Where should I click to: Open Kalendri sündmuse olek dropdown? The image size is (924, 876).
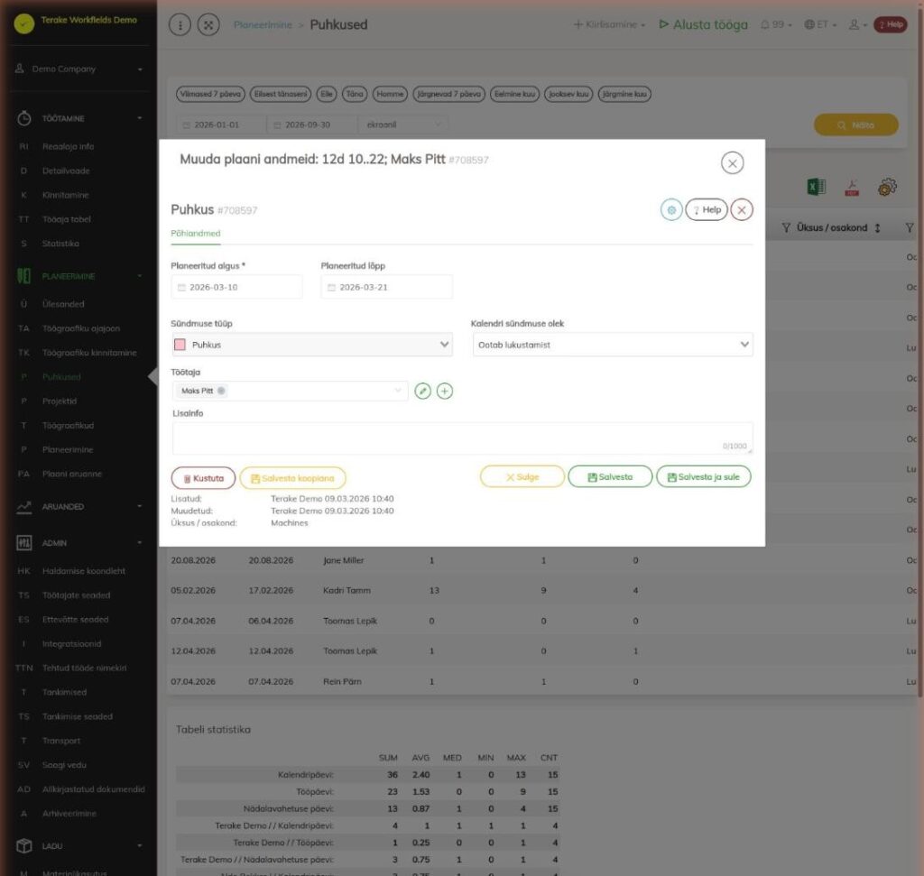click(613, 345)
